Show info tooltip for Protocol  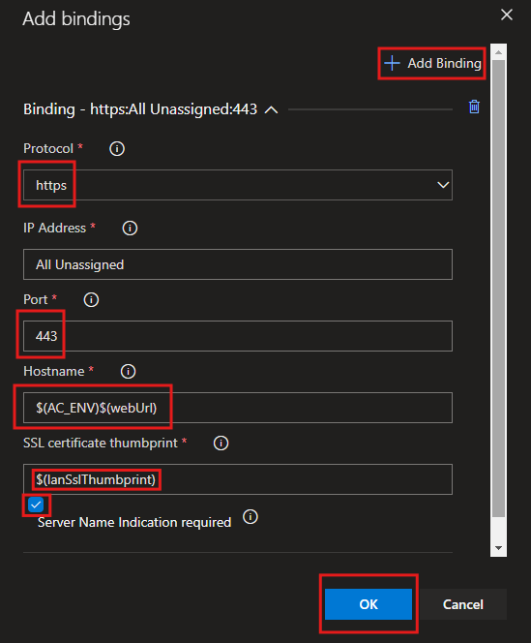[x=117, y=148]
